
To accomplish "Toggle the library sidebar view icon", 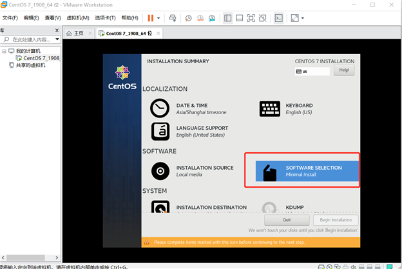I will 227,18.
